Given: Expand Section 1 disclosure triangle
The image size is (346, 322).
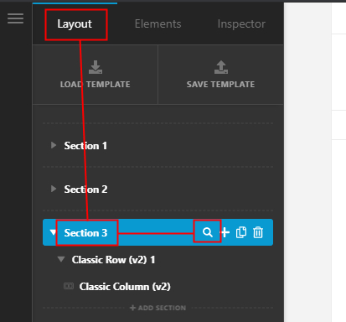Looking at the screenshot, I should tap(54, 145).
